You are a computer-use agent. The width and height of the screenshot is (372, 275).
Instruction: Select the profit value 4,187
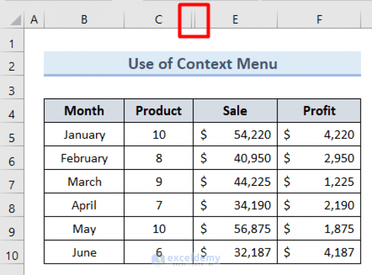pos(319,252)
